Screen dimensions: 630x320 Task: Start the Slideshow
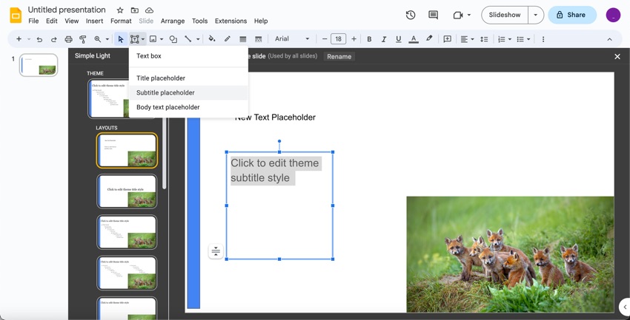pos(505,15)
